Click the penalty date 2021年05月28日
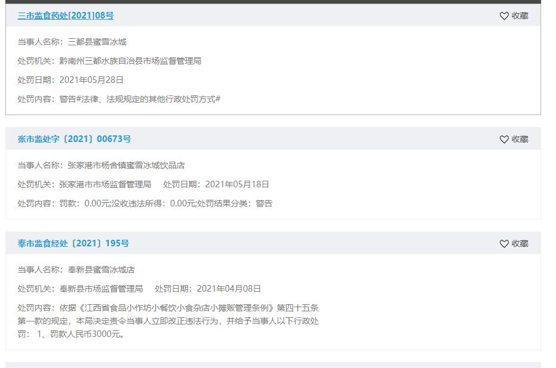 (91, 80)
